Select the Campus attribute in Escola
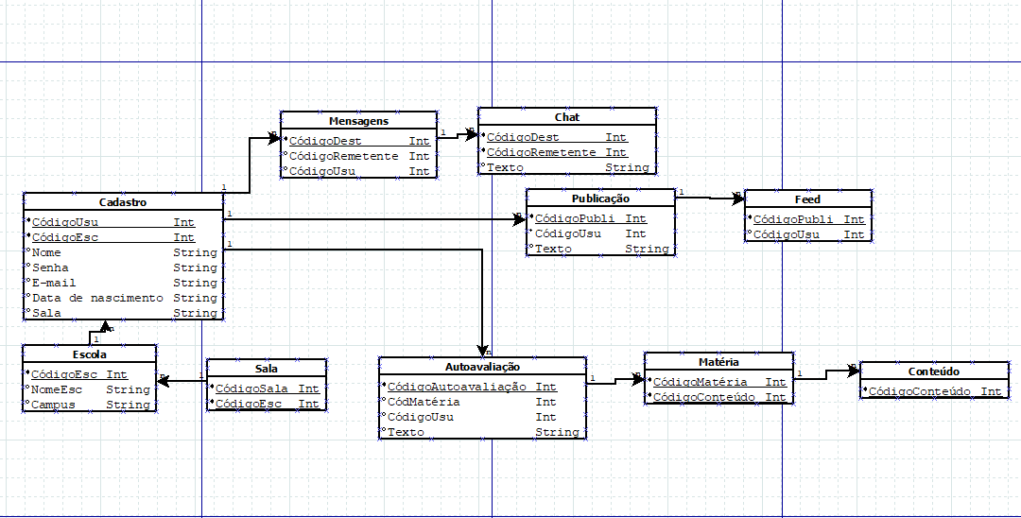The image size is (1021, 518). click(53, 405)
